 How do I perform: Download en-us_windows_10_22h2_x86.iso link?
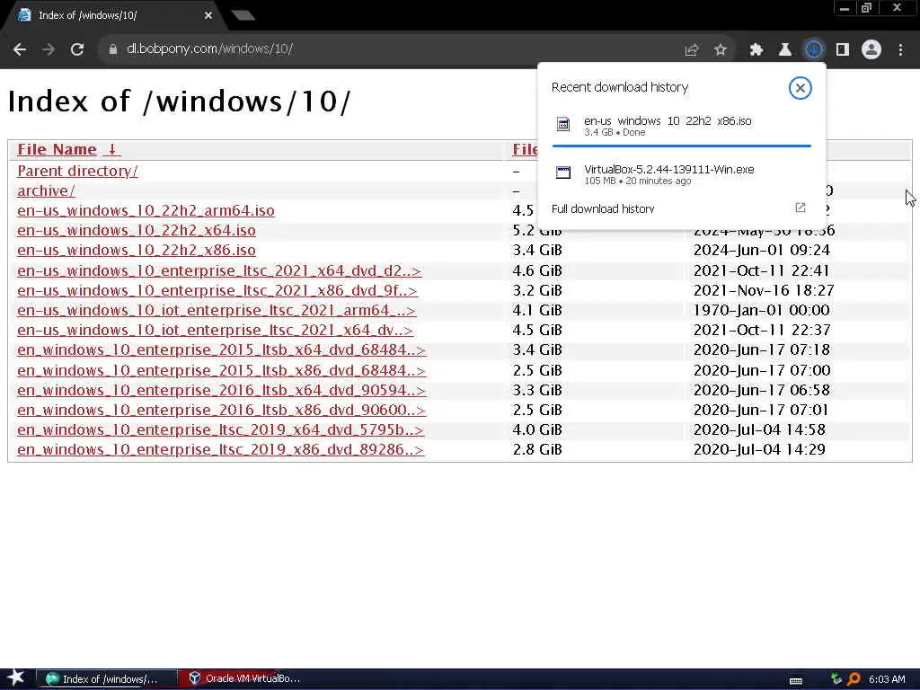(x=137, y=251)
